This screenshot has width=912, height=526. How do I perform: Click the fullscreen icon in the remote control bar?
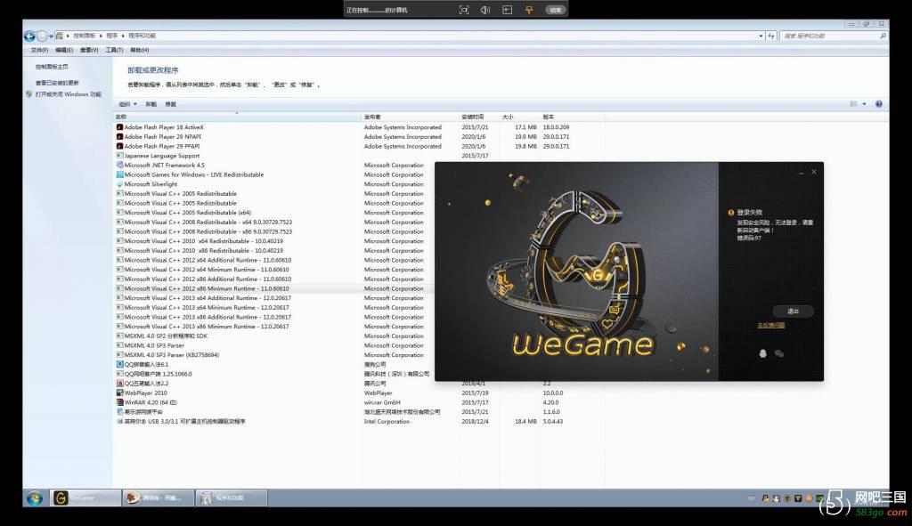click(x=463, y=10)
